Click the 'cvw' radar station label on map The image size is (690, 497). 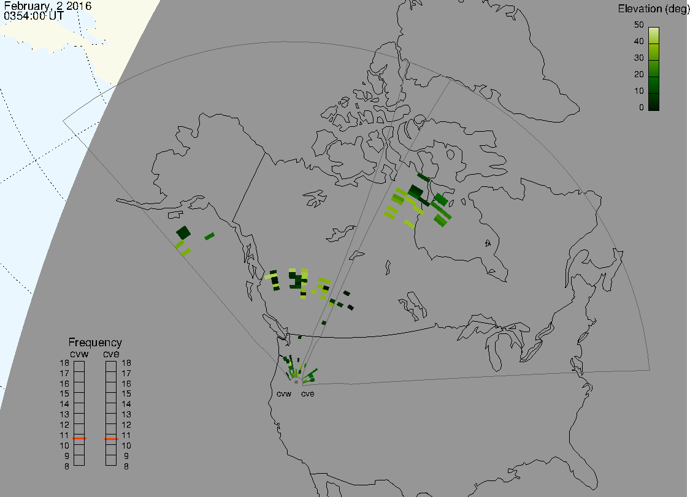pos(284,394)
